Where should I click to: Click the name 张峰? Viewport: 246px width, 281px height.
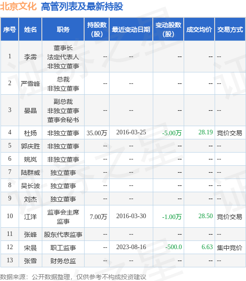point(30,235)
